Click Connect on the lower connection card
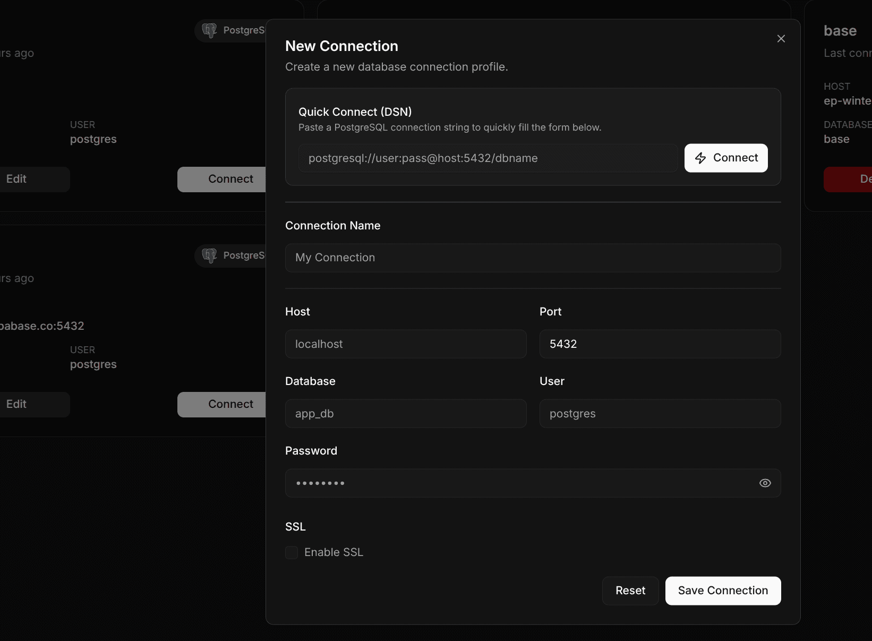The height and width of the screenshot is (641, 872). coord(222,404)
